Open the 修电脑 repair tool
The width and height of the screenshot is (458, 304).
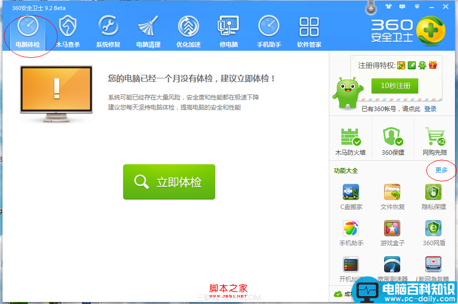[x=228, y=30]
